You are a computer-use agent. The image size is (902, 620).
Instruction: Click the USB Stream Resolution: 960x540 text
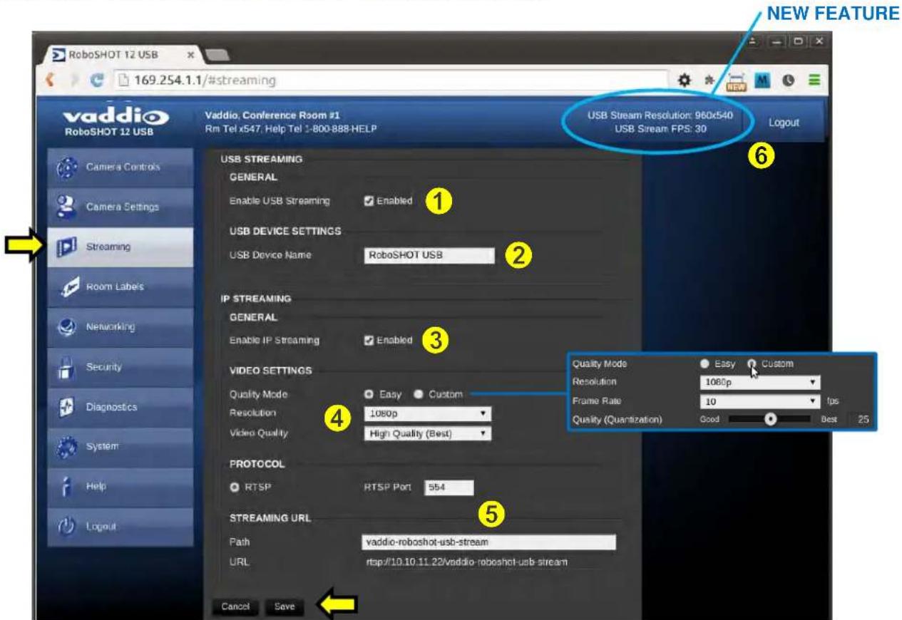tap(660, 115)
